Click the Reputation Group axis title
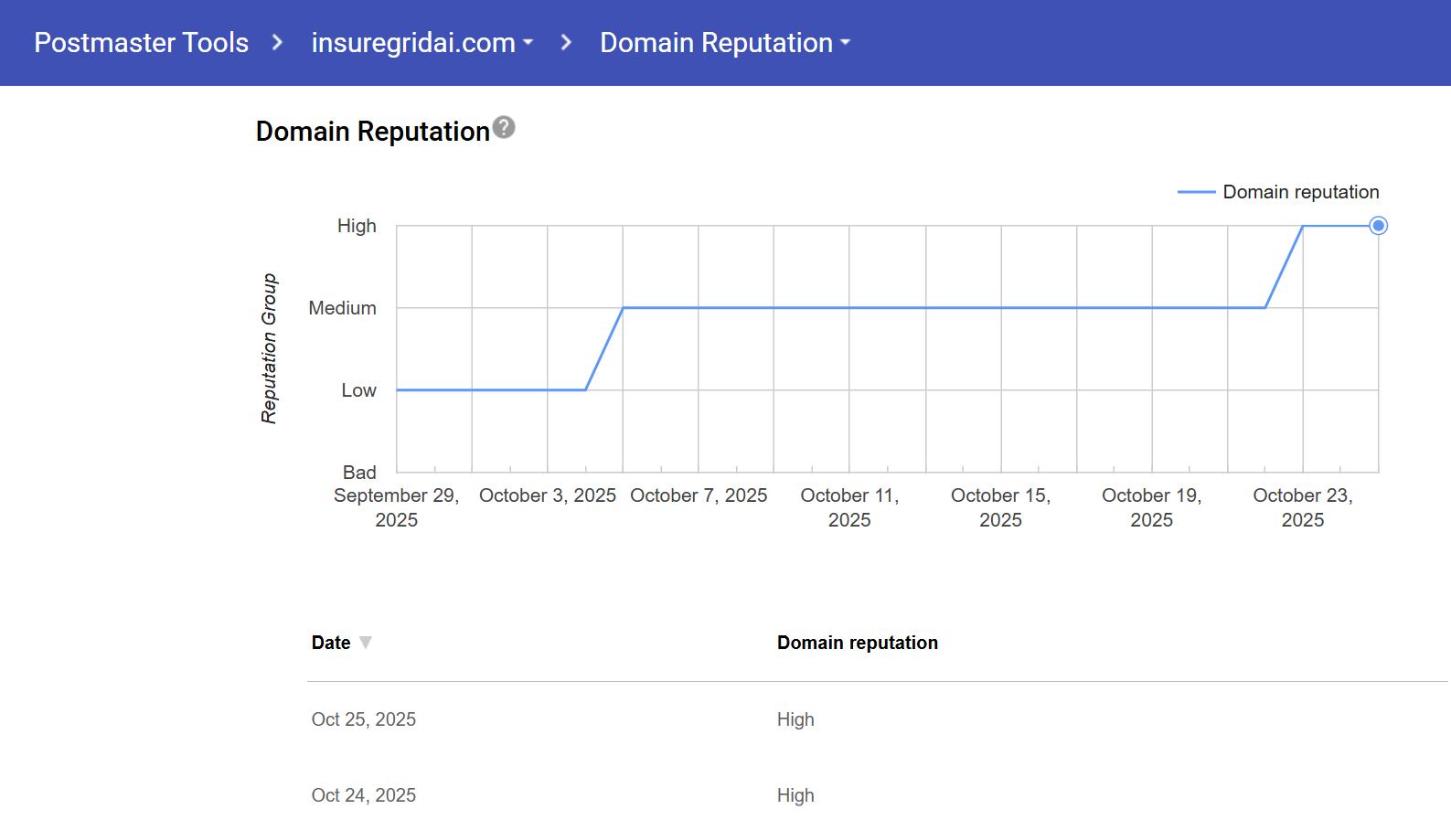This screenshot has width=1451, height=820. 269,348
